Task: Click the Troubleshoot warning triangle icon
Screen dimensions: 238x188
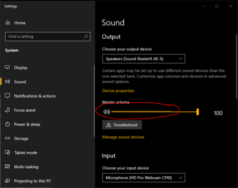Action: [109, 125]
